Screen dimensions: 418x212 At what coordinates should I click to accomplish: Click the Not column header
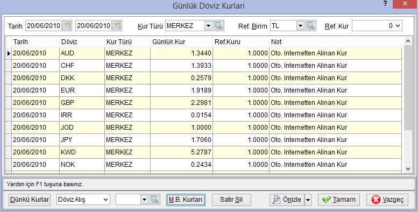(x=335, y=42)
